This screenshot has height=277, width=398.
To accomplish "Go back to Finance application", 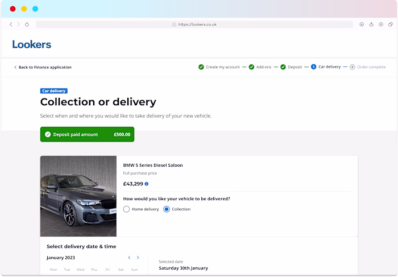I will coord(43,67).
